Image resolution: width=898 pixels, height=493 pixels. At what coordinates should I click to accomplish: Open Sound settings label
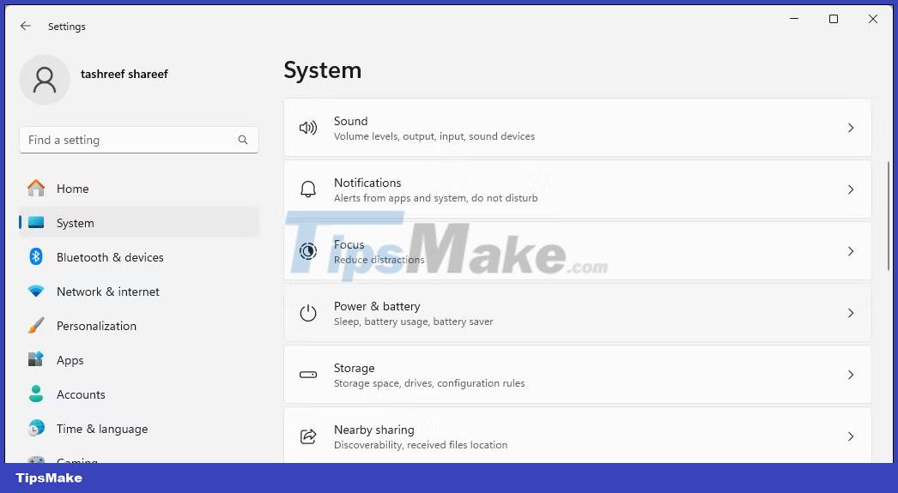pyautogui.click(x=350, y=121)
